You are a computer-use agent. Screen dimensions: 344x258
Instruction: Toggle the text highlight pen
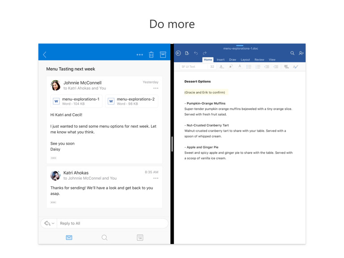point(231,67)
